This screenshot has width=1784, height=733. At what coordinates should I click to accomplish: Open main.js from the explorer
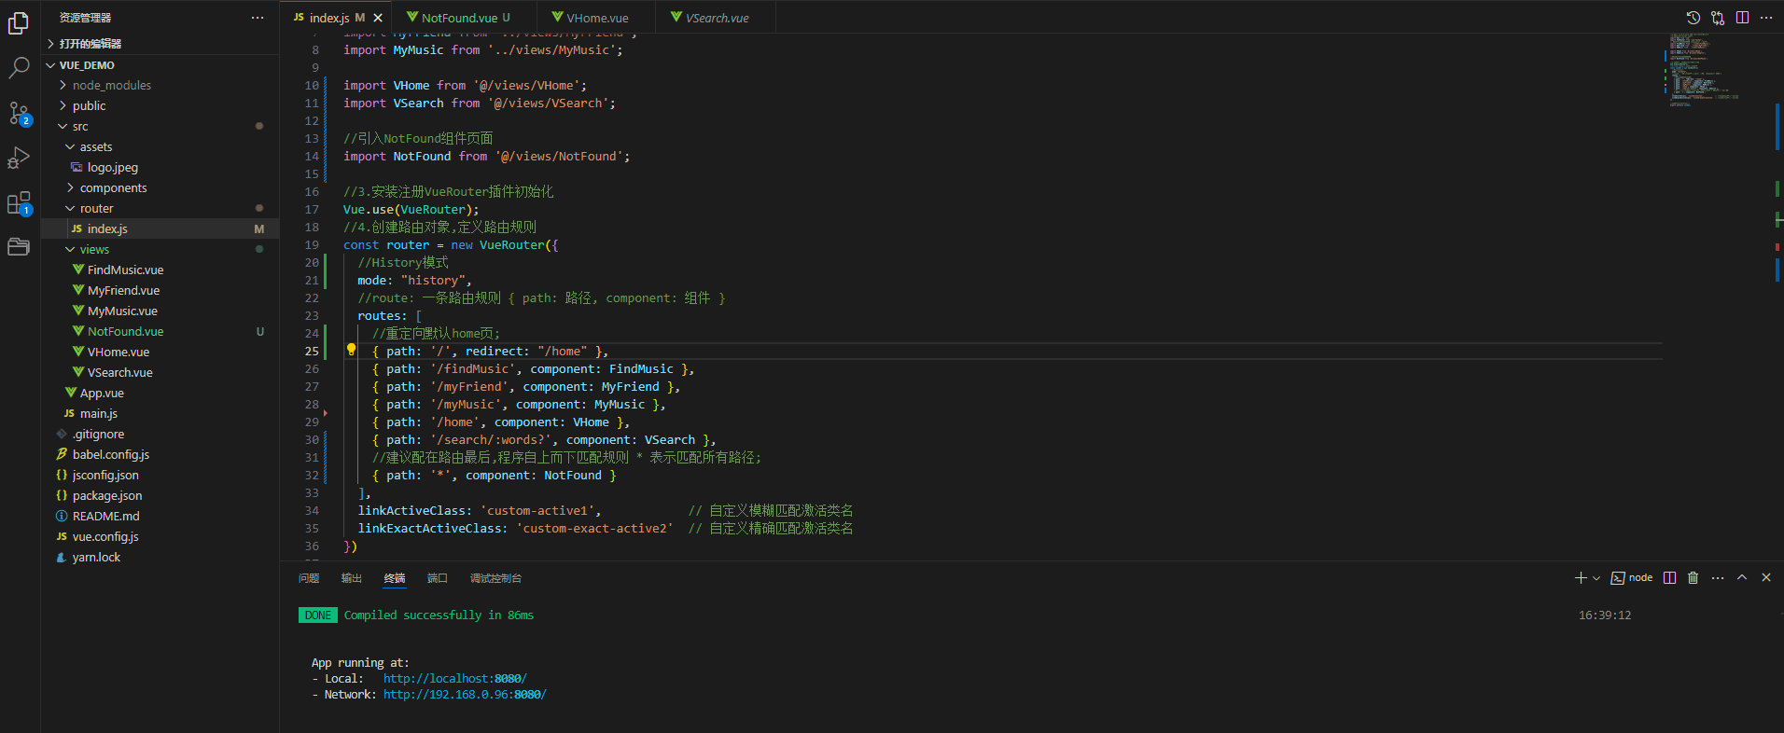[x=160, y=413]
